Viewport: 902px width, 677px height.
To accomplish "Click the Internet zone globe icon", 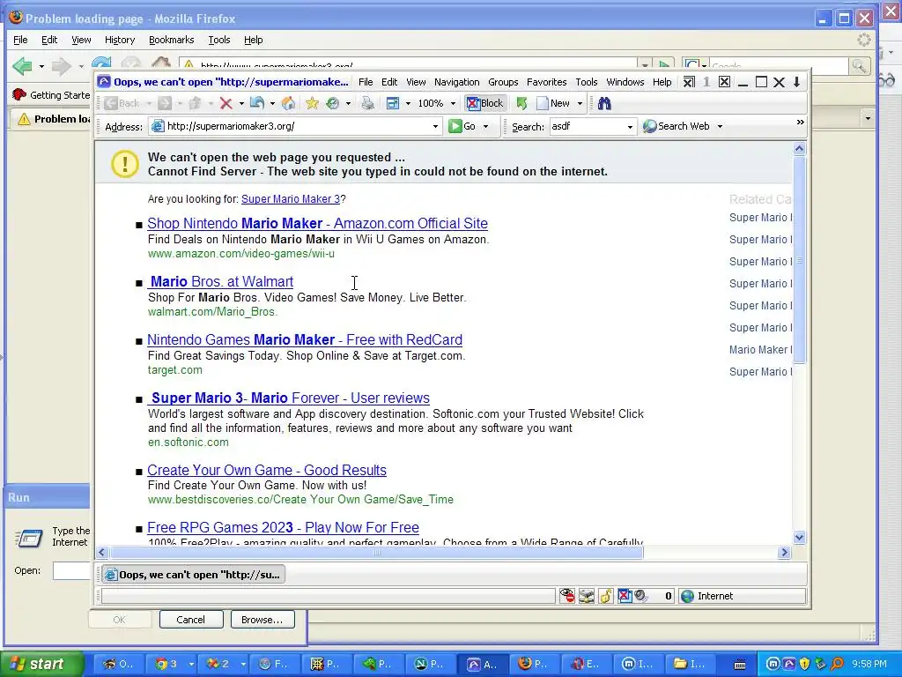I will tap(687, 596).
